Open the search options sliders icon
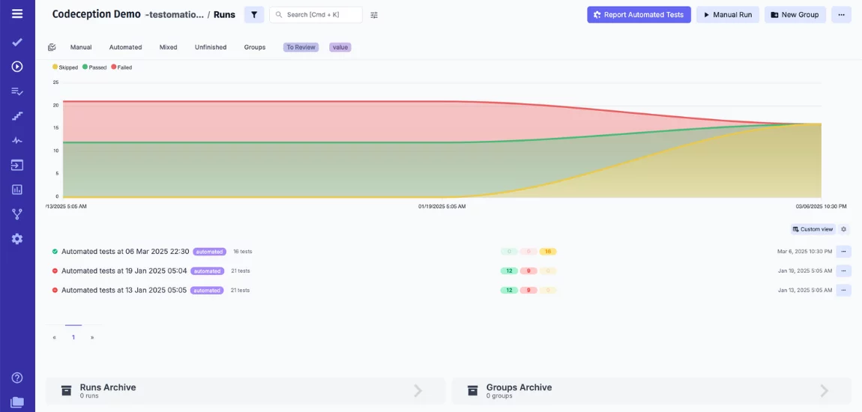This screenshot has width=862, height=412. point(374,15)
